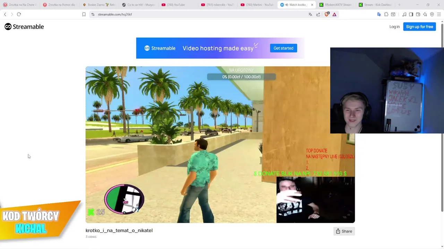Click the Streamable banner text Video hosting made easy
The height and width of the screenshot is (249, 444).
point(218,48)
